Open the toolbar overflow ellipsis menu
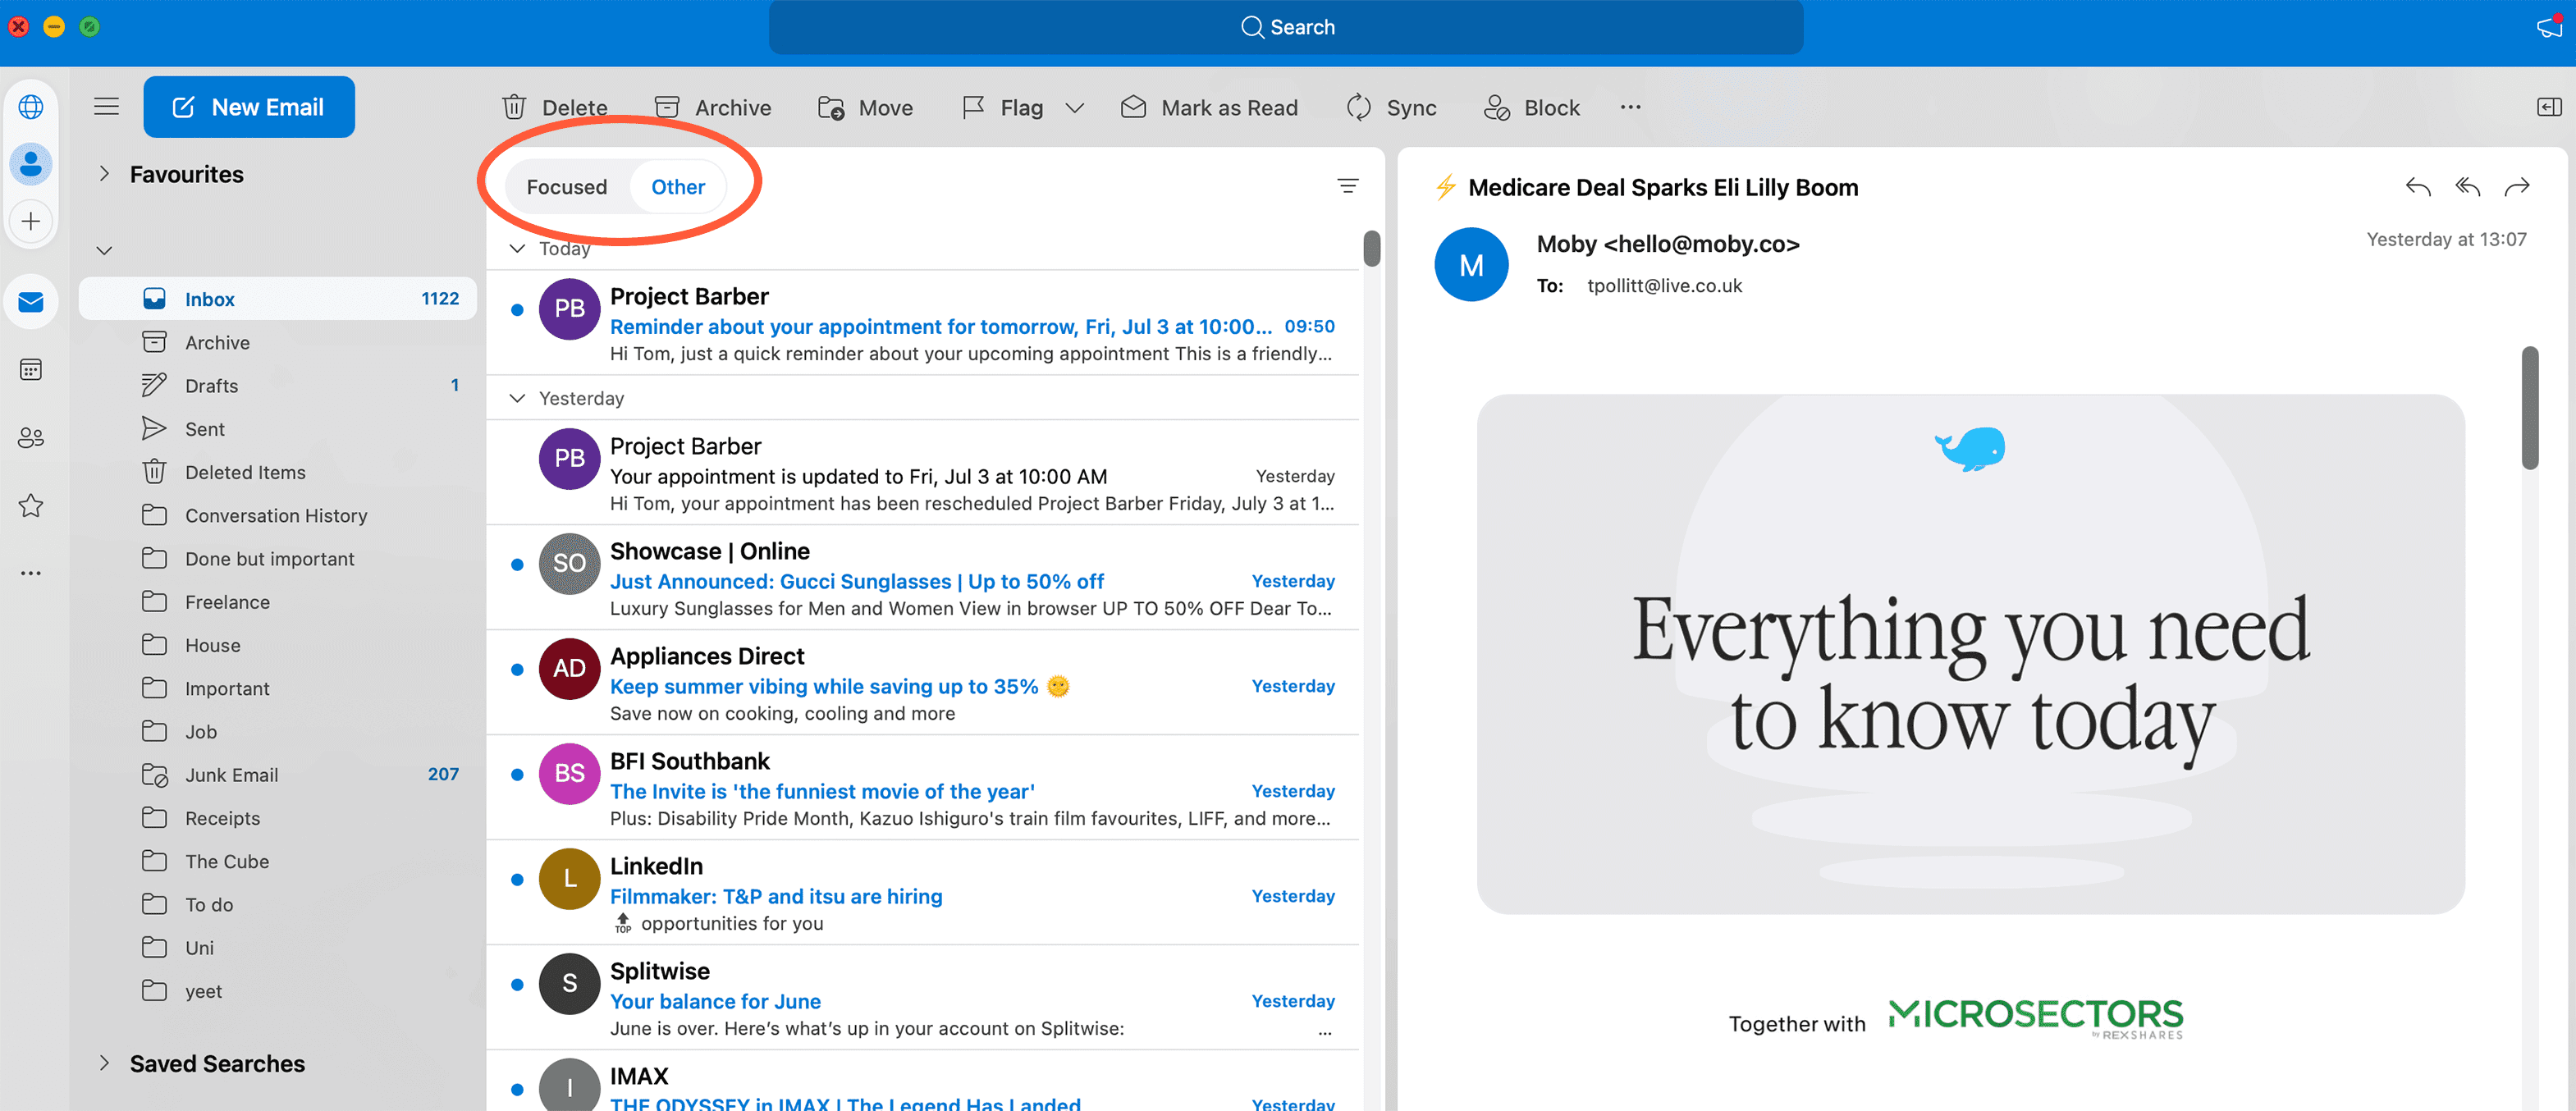The height and width of the screenshot is (1111, 2576). point(1631,107)
